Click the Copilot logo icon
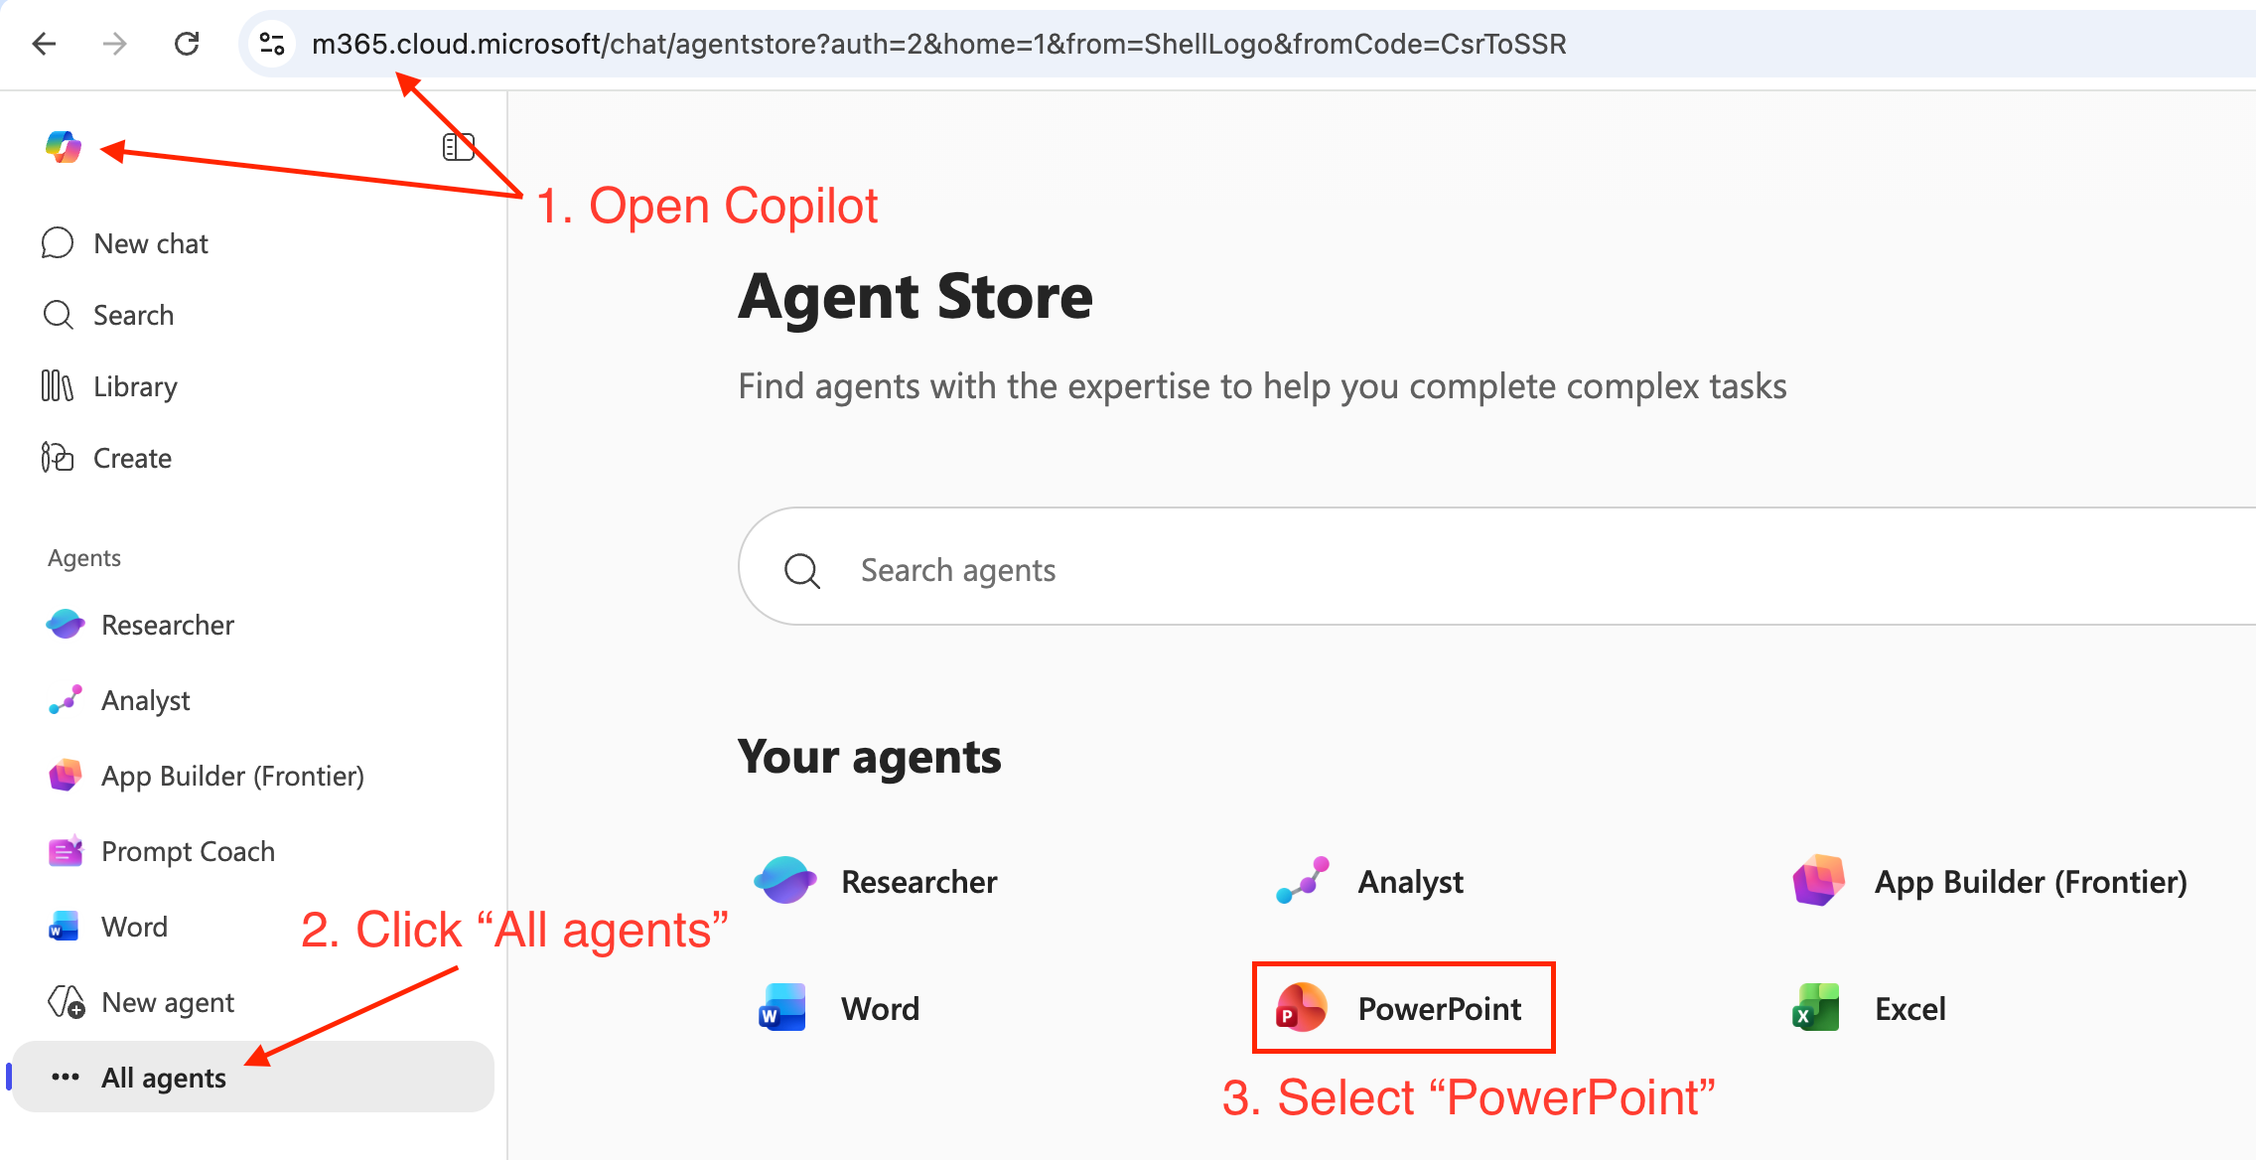The width and height of the screenshot is (2256, 1160). tap(64, 147)
